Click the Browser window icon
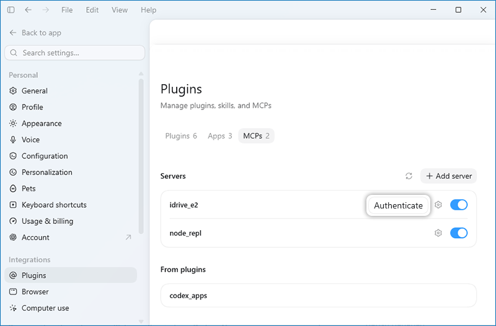Screen dimensions: 496x326 pos(13,291)
